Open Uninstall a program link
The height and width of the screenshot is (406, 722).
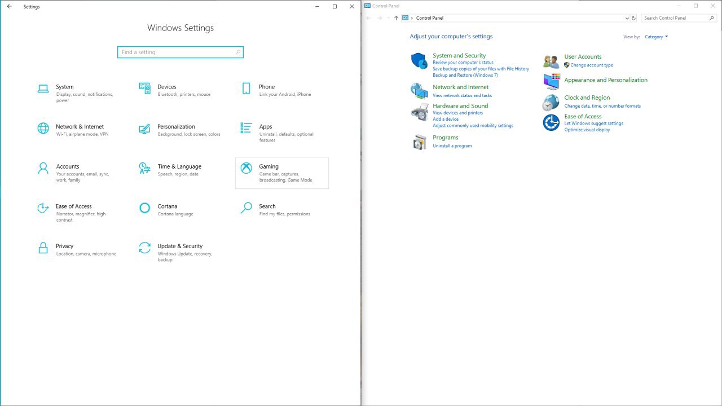[452, 145]
